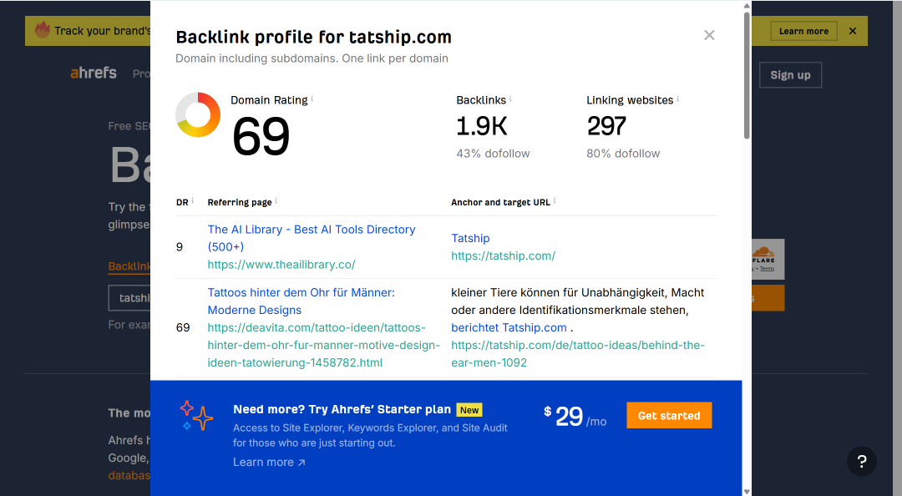Image resolution: width=902 pixels, height=496 pixels.
Task: Click the sparkle stars icon in Starter banner
Action: tap(196, 416)
